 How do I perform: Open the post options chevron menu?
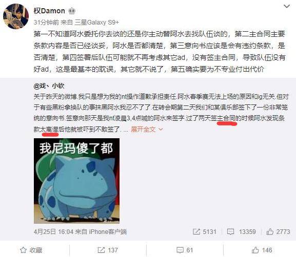[287, 7]
